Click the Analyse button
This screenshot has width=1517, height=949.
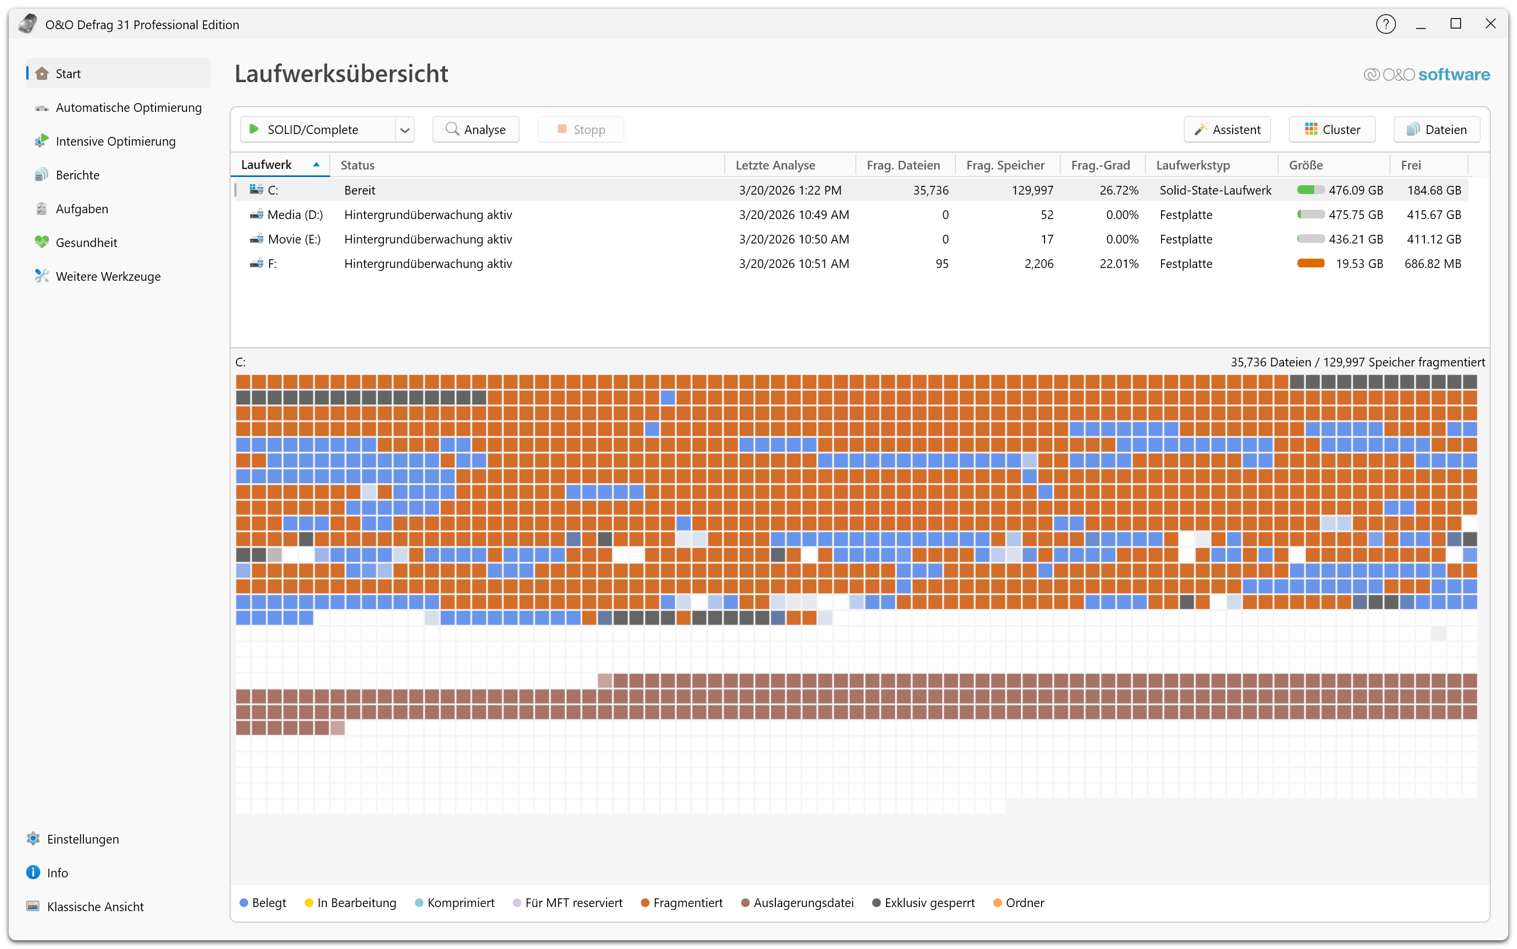click(475, 130)
